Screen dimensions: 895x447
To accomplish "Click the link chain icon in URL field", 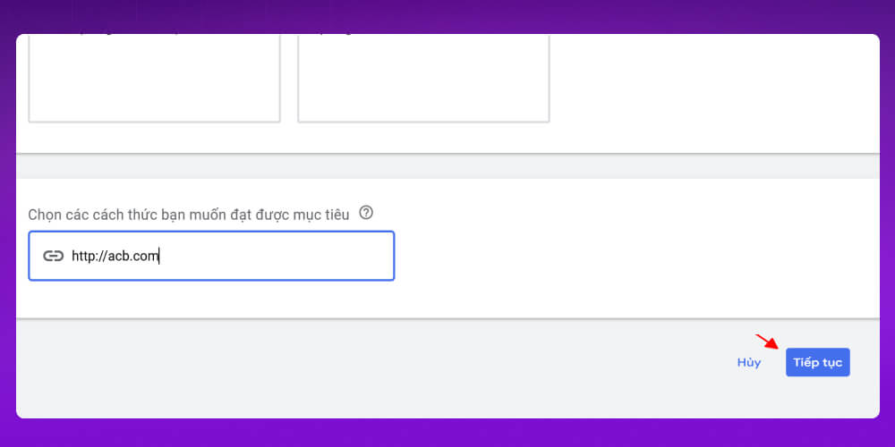I will point(54,256).
